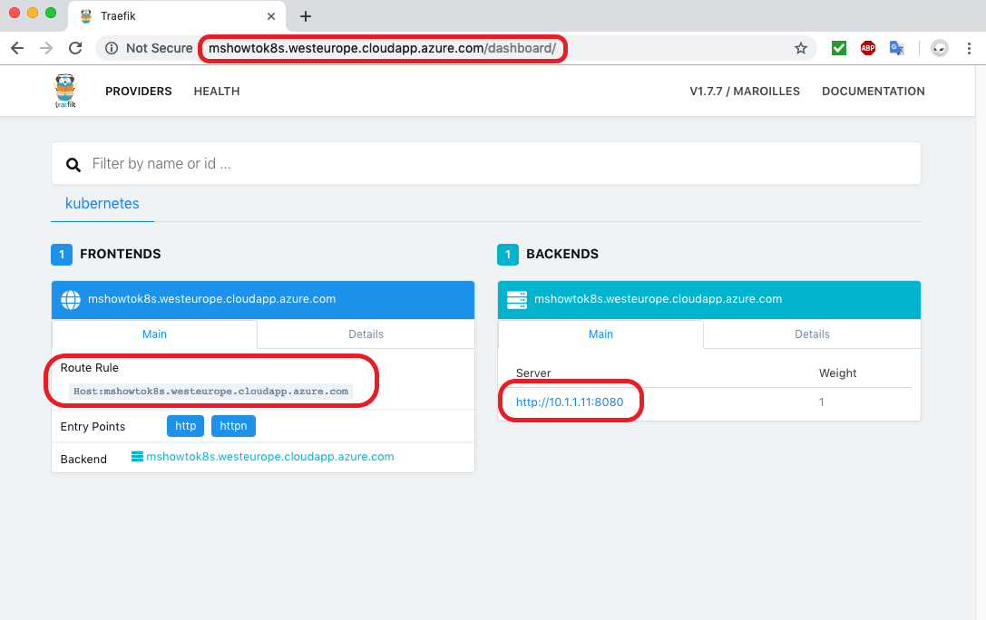Click the BACKENDS count badge 1

pyautogui.click(x=507, y=255)
